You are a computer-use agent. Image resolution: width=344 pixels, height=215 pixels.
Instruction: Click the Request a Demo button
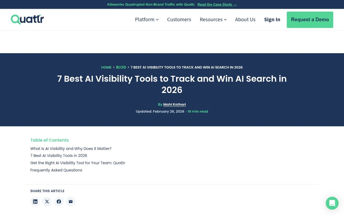[x=310, y=20]
